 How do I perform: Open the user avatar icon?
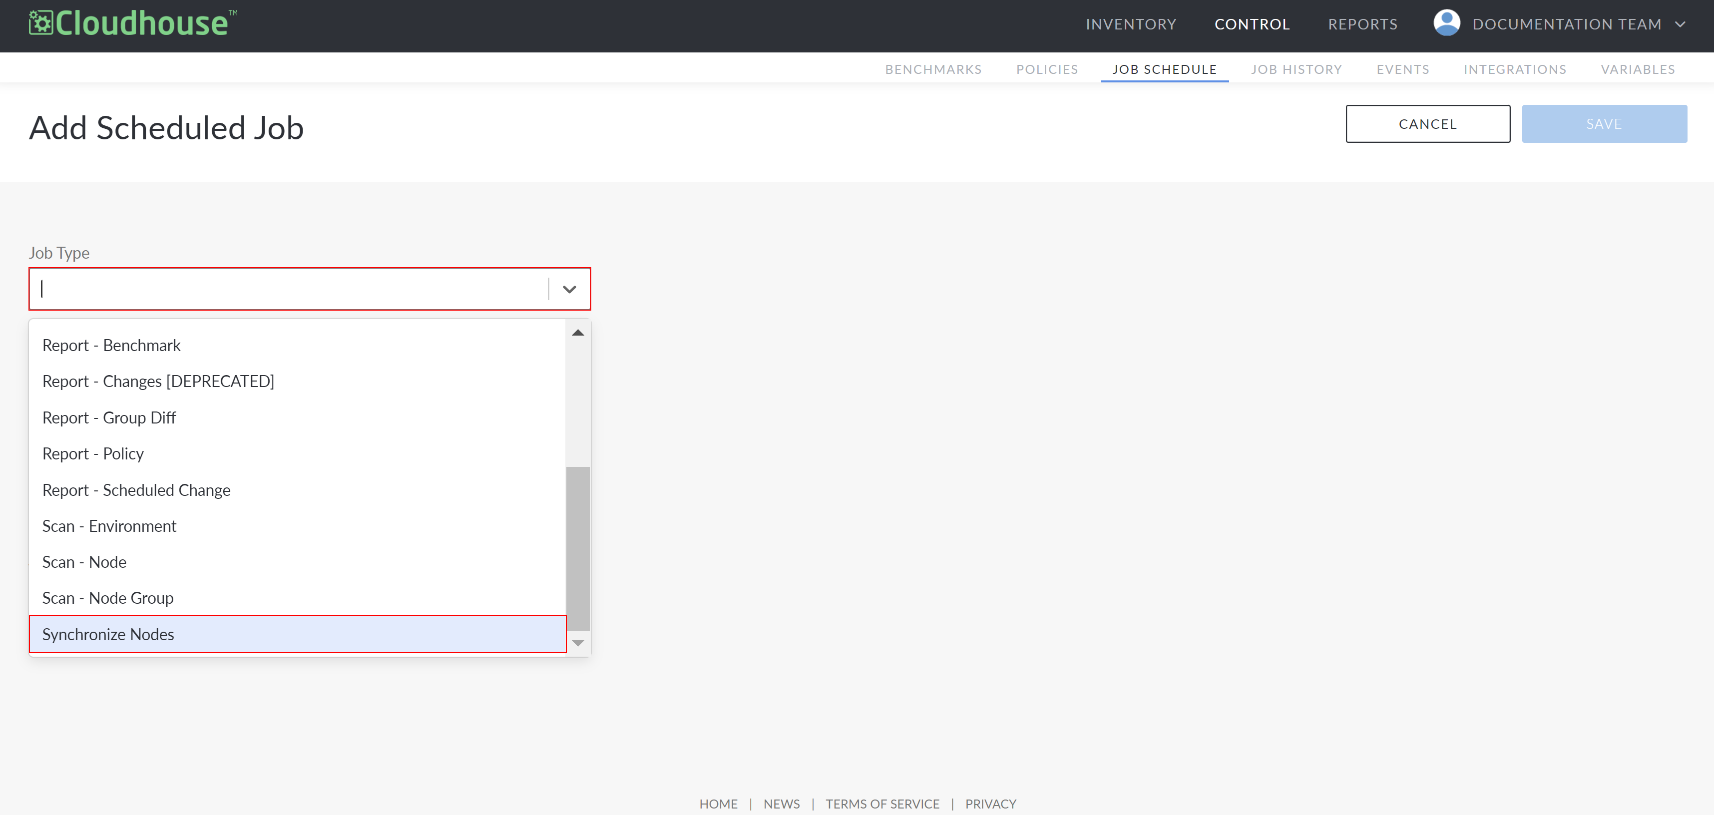tap(1446, 23)
